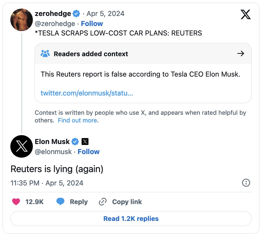This screenshot has width=262, height=236.
Task: Click the Readers added context people icon
Action: click(x=45, y=54)
